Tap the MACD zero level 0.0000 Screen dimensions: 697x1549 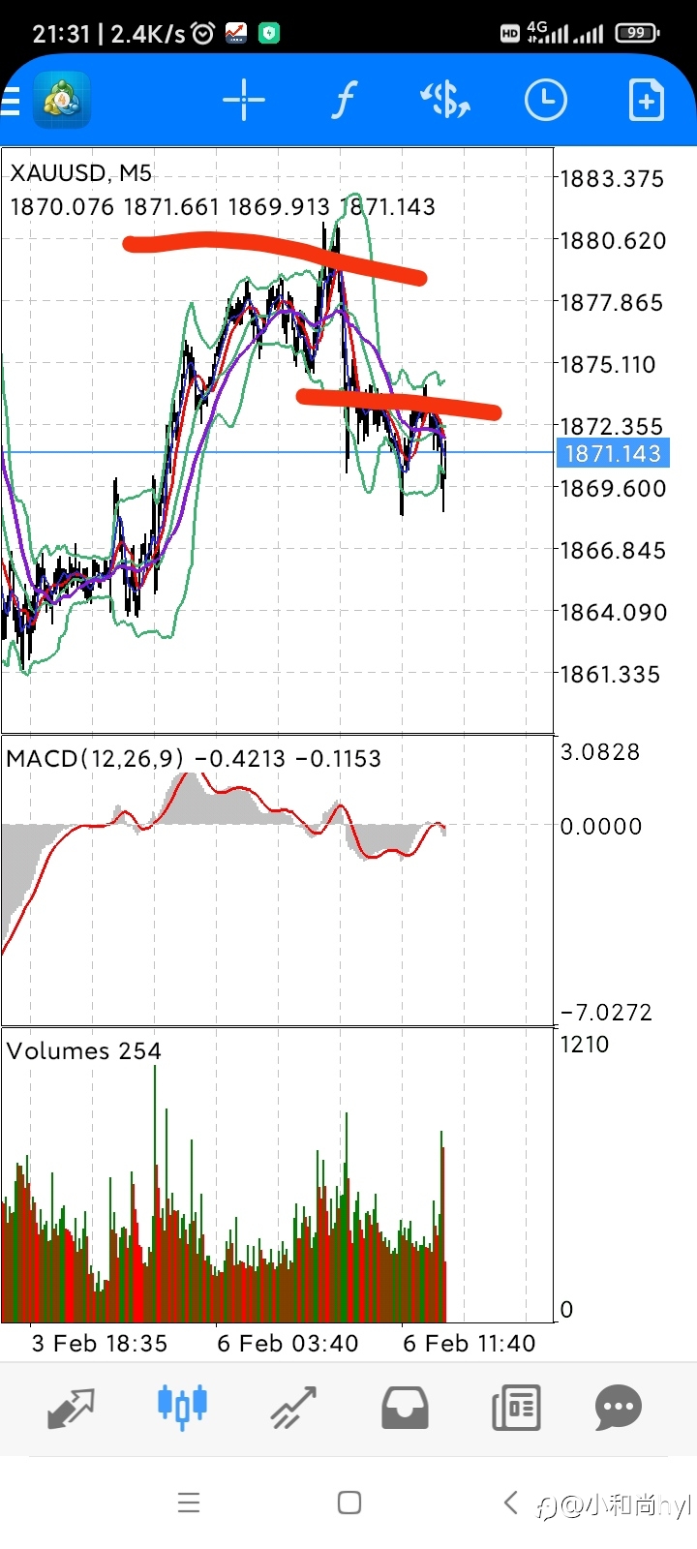(x=601, y=827)
